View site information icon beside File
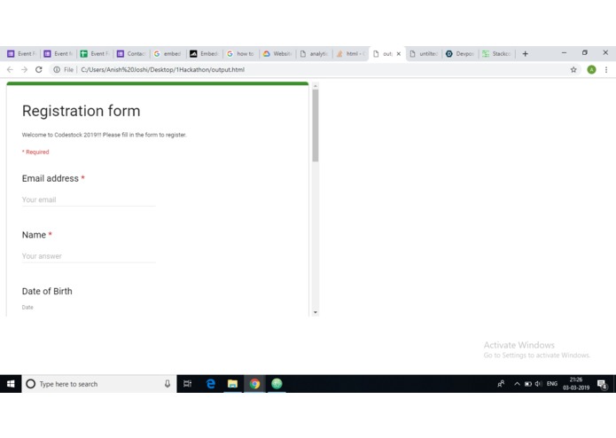 pos(57,69)
